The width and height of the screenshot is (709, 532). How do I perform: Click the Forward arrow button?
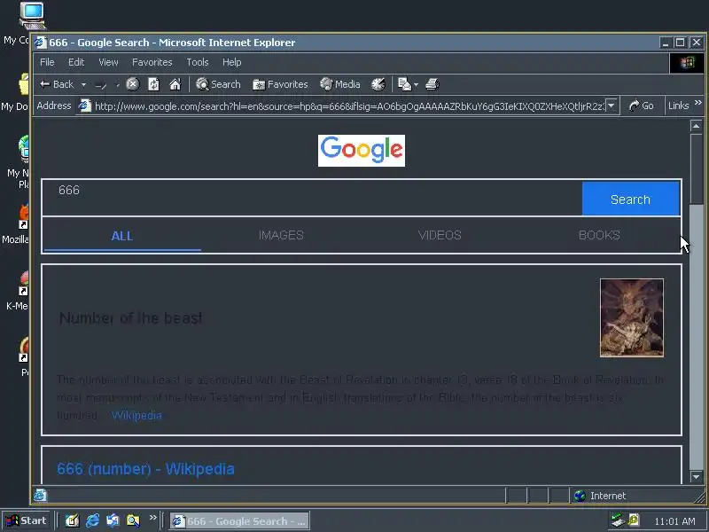[x=100, y=84]
